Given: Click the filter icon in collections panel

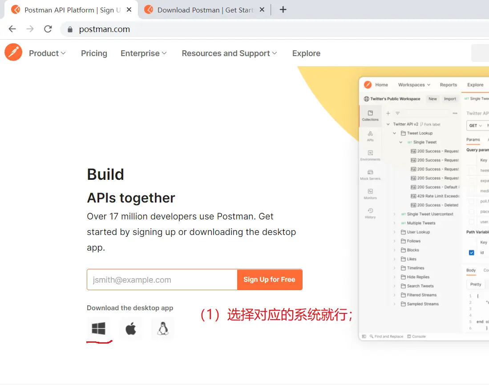Looking at the screenshot, I should click(398, 113).
